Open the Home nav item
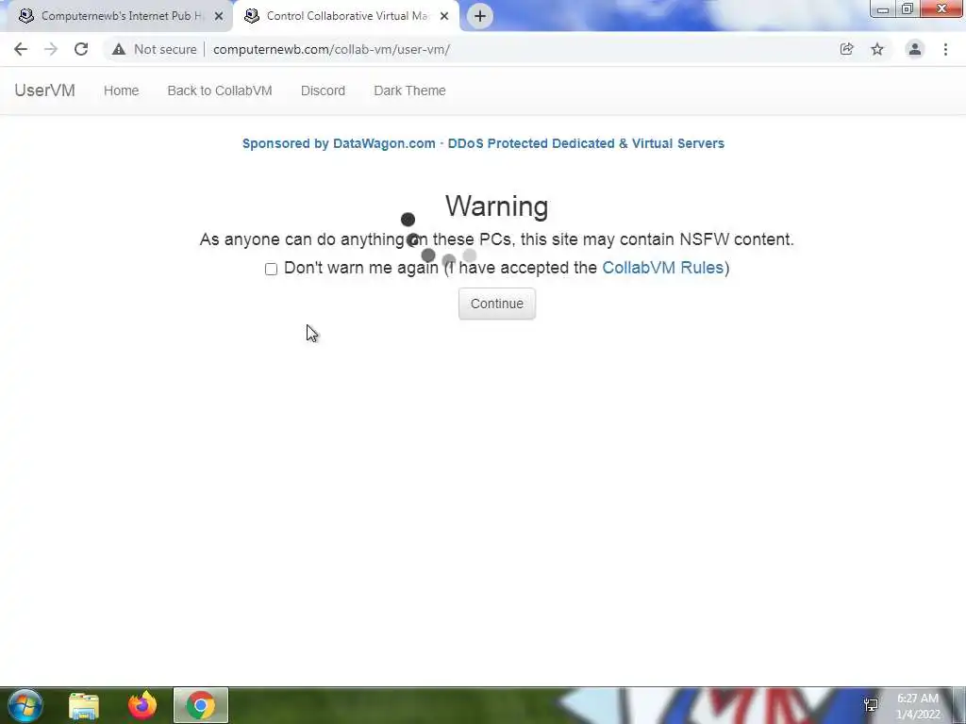The height and width of the screenshot is (724, 966). (x=122, y=90)
